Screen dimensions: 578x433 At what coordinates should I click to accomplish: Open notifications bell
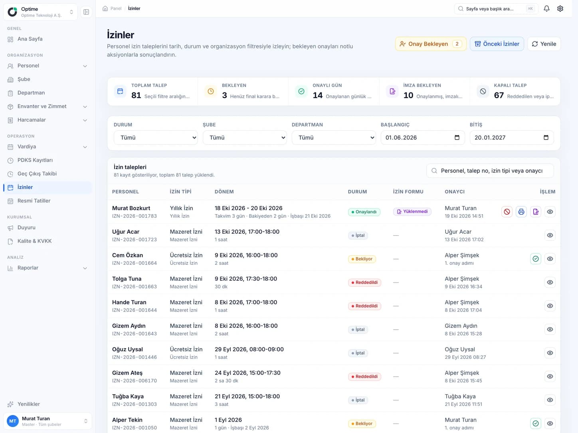pyautogui.click(x=546, y=8)
